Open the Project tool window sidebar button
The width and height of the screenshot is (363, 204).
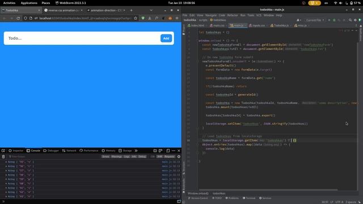pyautogui.click(x=184, y=30)
